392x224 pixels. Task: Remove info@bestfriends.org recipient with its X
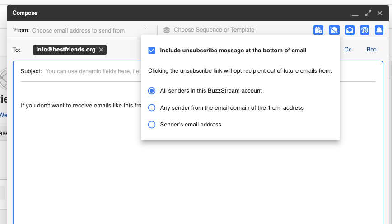click(101, 50)
